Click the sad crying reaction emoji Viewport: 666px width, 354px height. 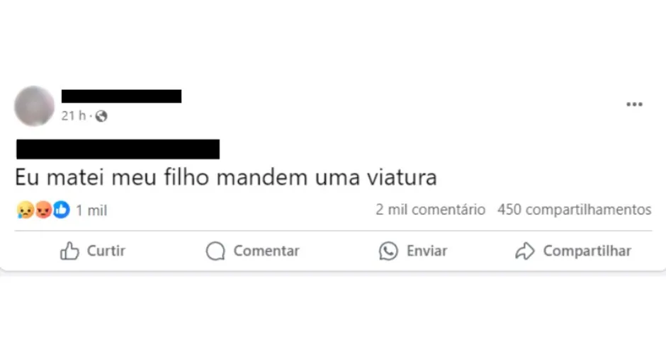click(26, 210)
